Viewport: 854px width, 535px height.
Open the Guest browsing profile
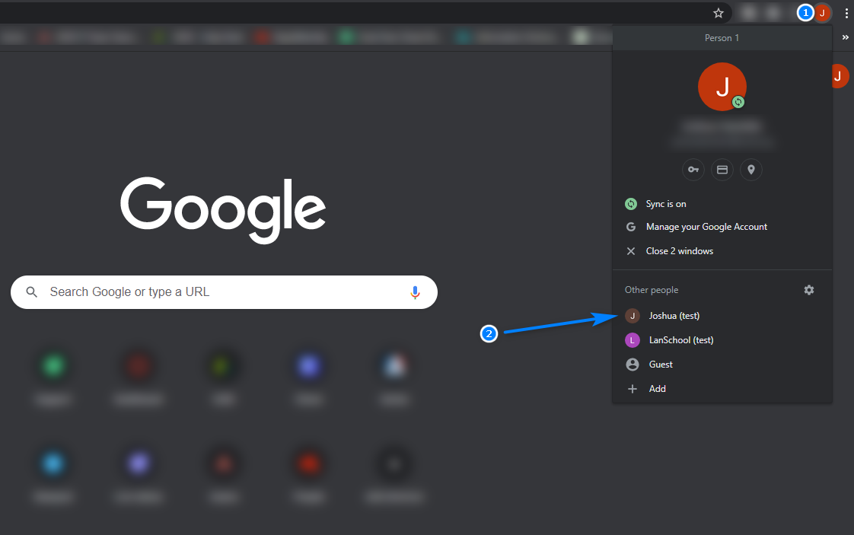point(660,364)
